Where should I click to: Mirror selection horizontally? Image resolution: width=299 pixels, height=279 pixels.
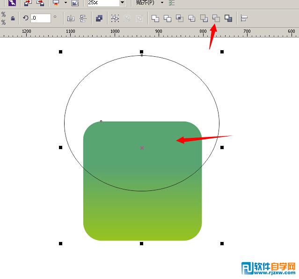click(71, 19)
